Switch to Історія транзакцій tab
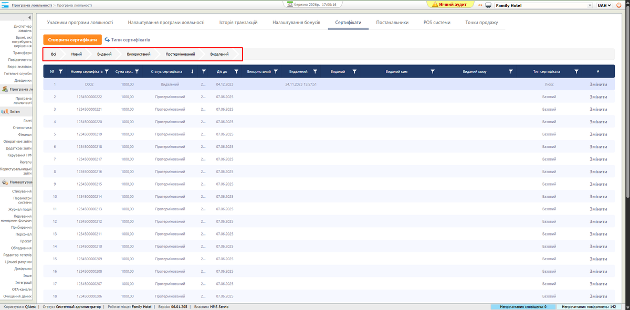The width and height of the screenshot is (630, 310). (x=238, y=23)
